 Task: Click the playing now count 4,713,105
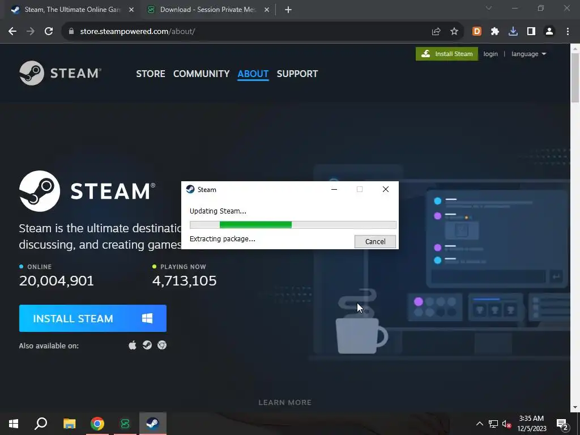pos(184,281)
